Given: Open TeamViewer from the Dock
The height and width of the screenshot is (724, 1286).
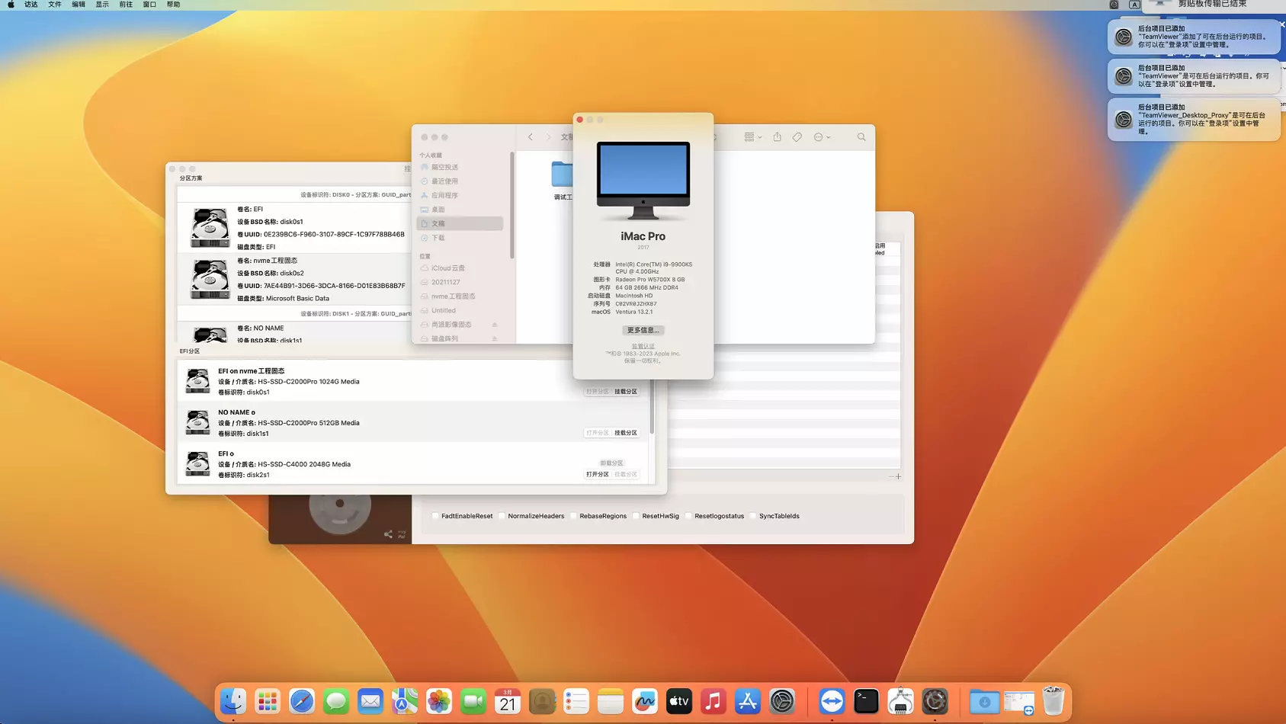Looking at the screenshot, I should [832, 701].
